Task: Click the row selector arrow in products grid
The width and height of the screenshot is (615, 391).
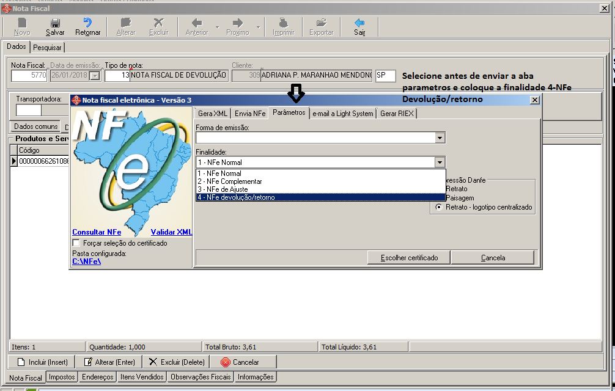Action: [x=13, y=161]
